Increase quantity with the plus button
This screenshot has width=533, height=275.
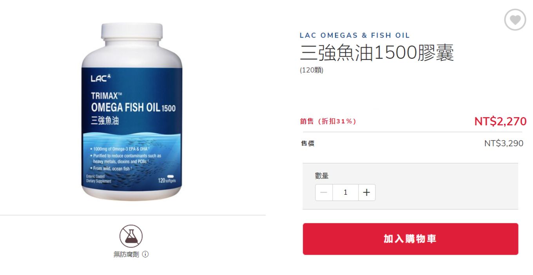click(366, 192)
